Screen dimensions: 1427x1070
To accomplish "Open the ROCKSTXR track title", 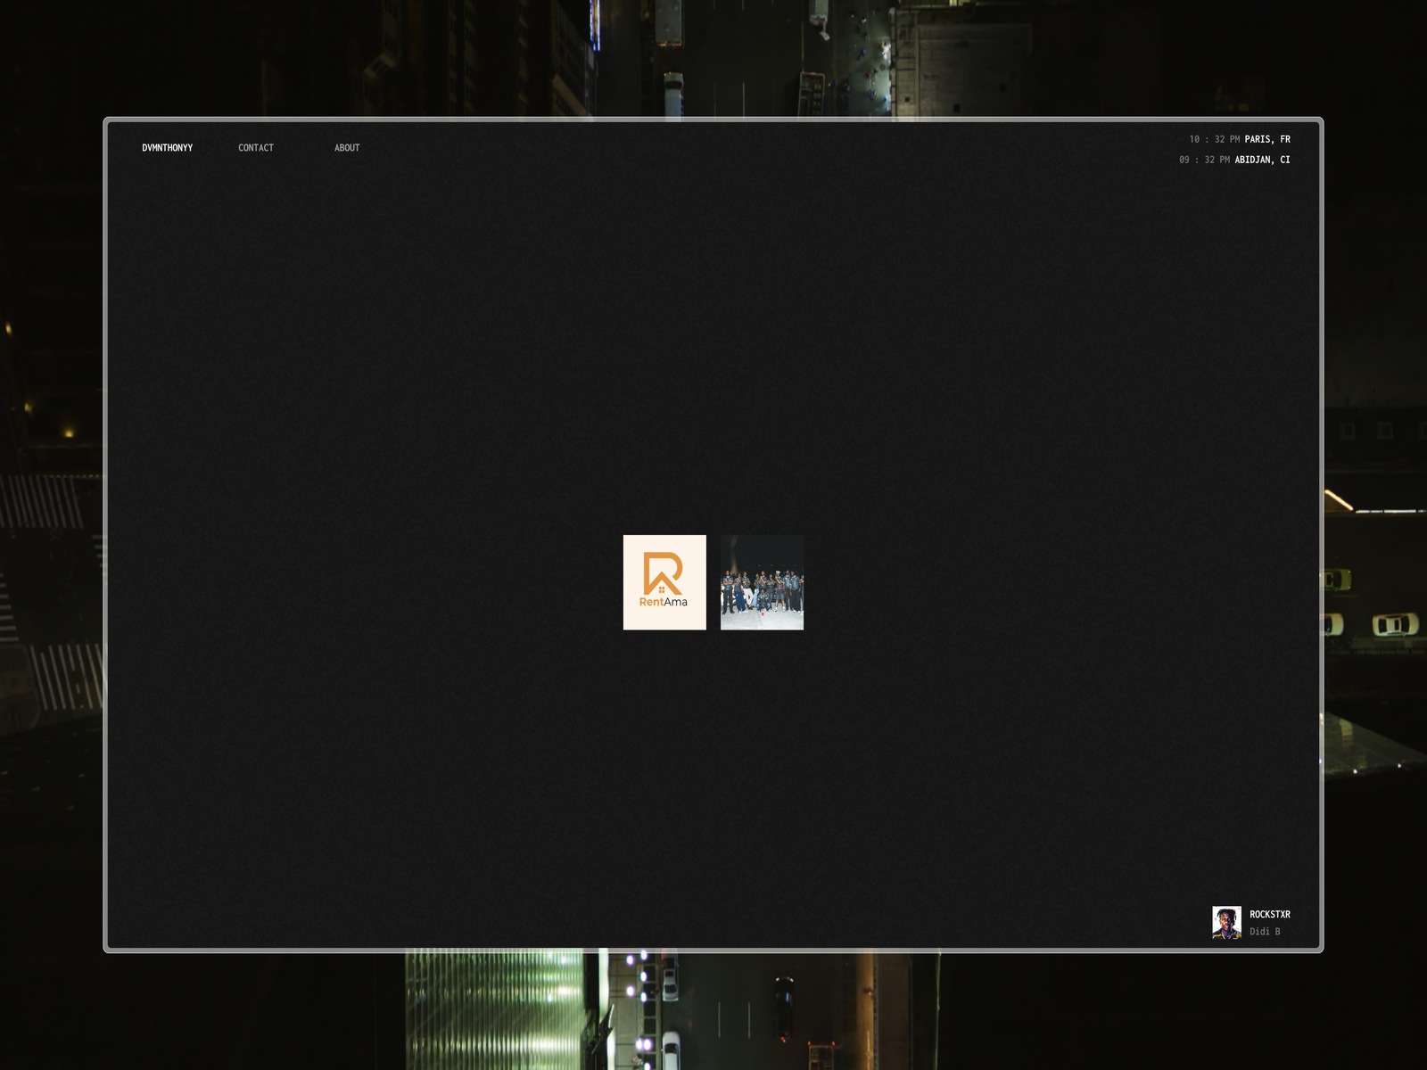I will pyautogui.click(x=1269, y=915).
